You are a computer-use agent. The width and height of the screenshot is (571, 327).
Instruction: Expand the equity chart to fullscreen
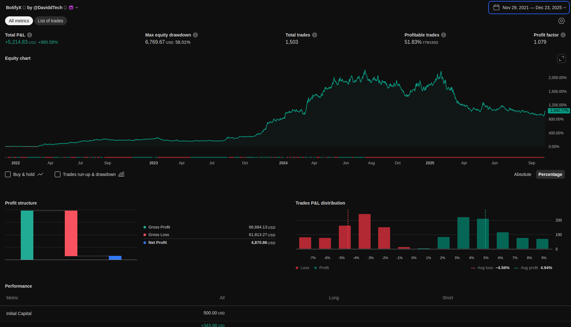(x=562, y=59)
